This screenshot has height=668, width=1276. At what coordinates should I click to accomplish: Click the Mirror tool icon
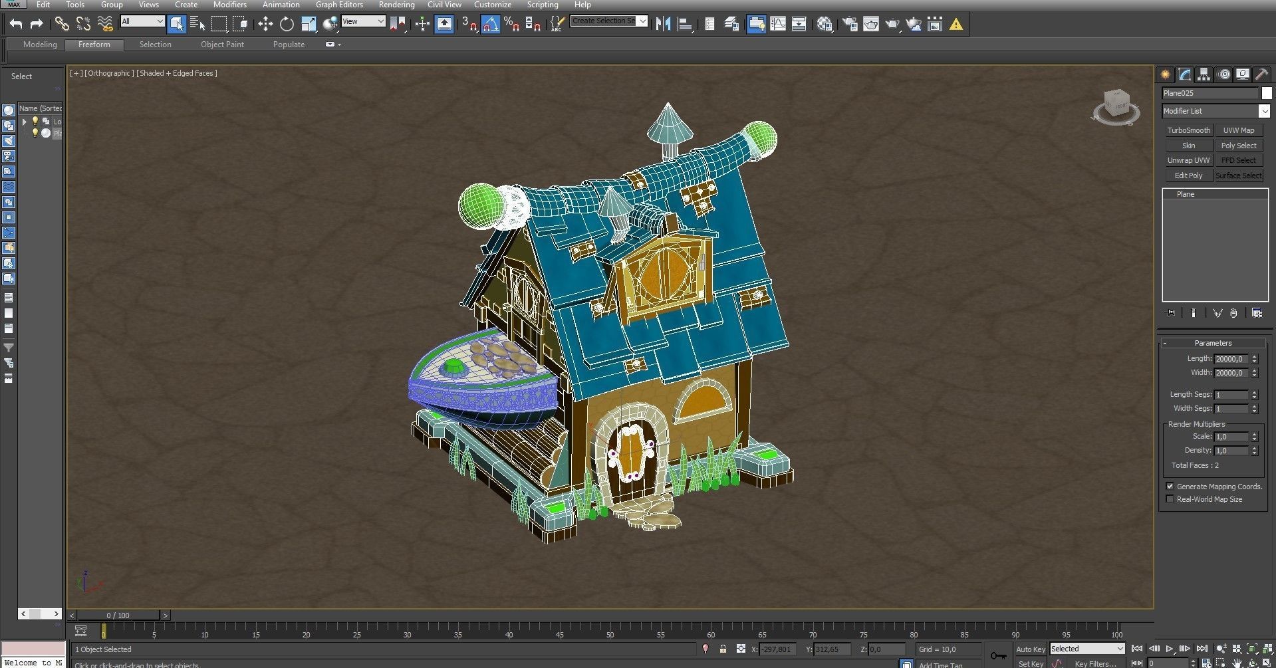point(663,25)
